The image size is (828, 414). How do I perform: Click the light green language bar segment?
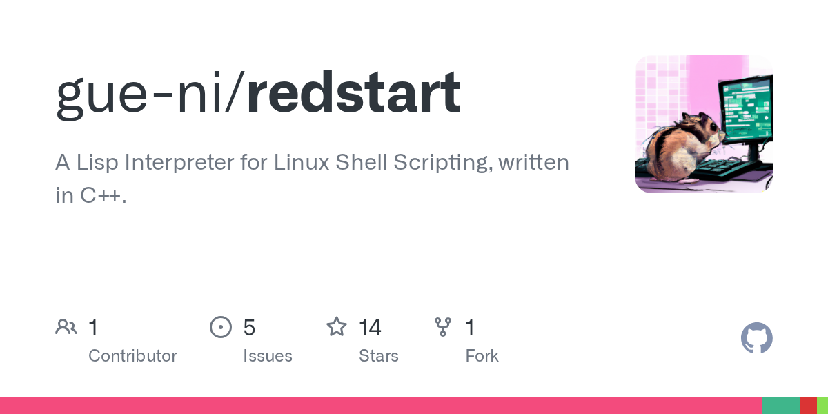[x=822, y=406]
